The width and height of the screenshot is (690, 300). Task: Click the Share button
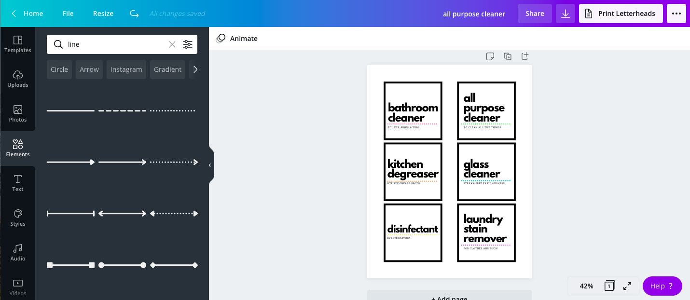(x=535, y=14)
